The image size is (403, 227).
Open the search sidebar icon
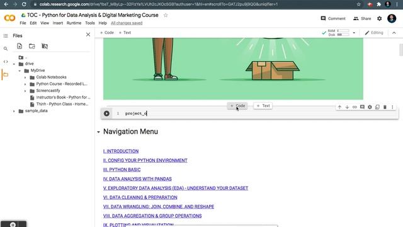(6, 49)
